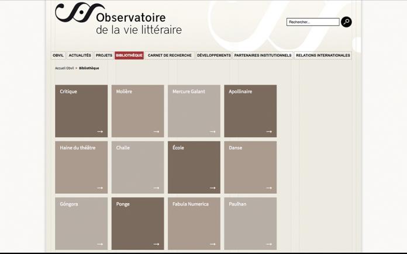Open the Molière collection title
Screen dimensions: 407x254
(124, 92)
